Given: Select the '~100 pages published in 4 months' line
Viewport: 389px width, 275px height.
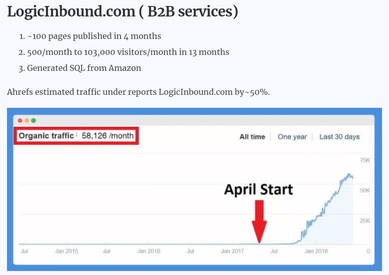Looking at the screenshot, I should pyautogui.click(x=94, y=36).
